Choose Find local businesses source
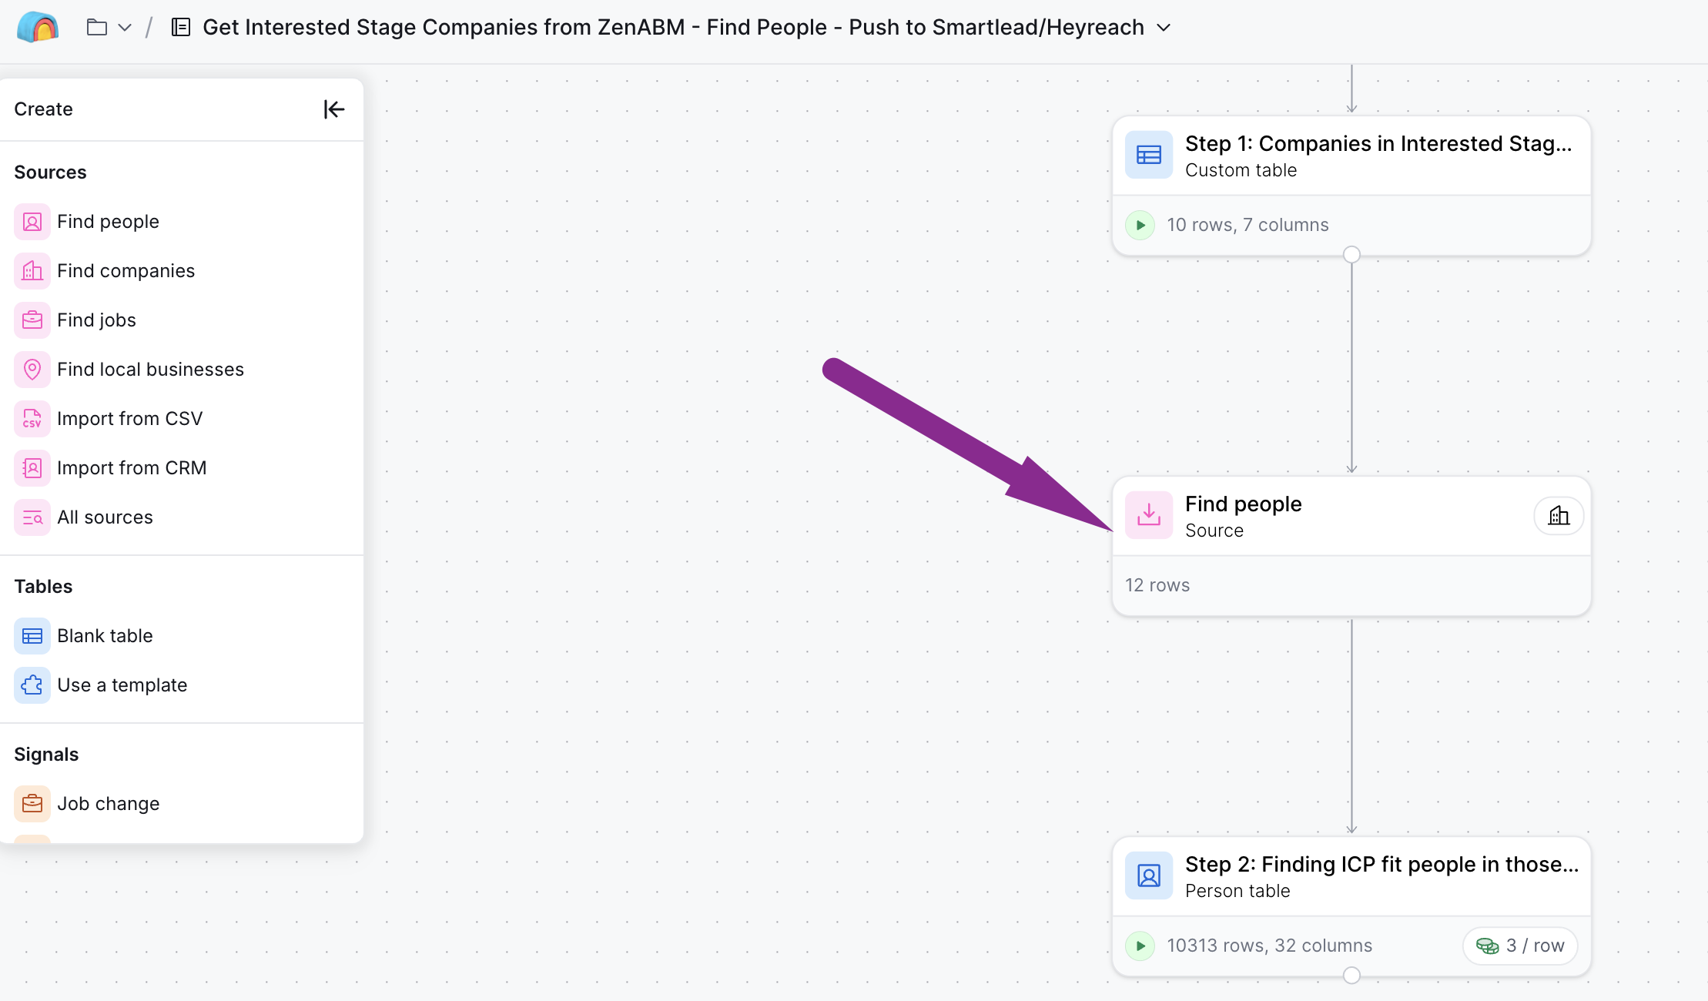 [x=150, y=370]
